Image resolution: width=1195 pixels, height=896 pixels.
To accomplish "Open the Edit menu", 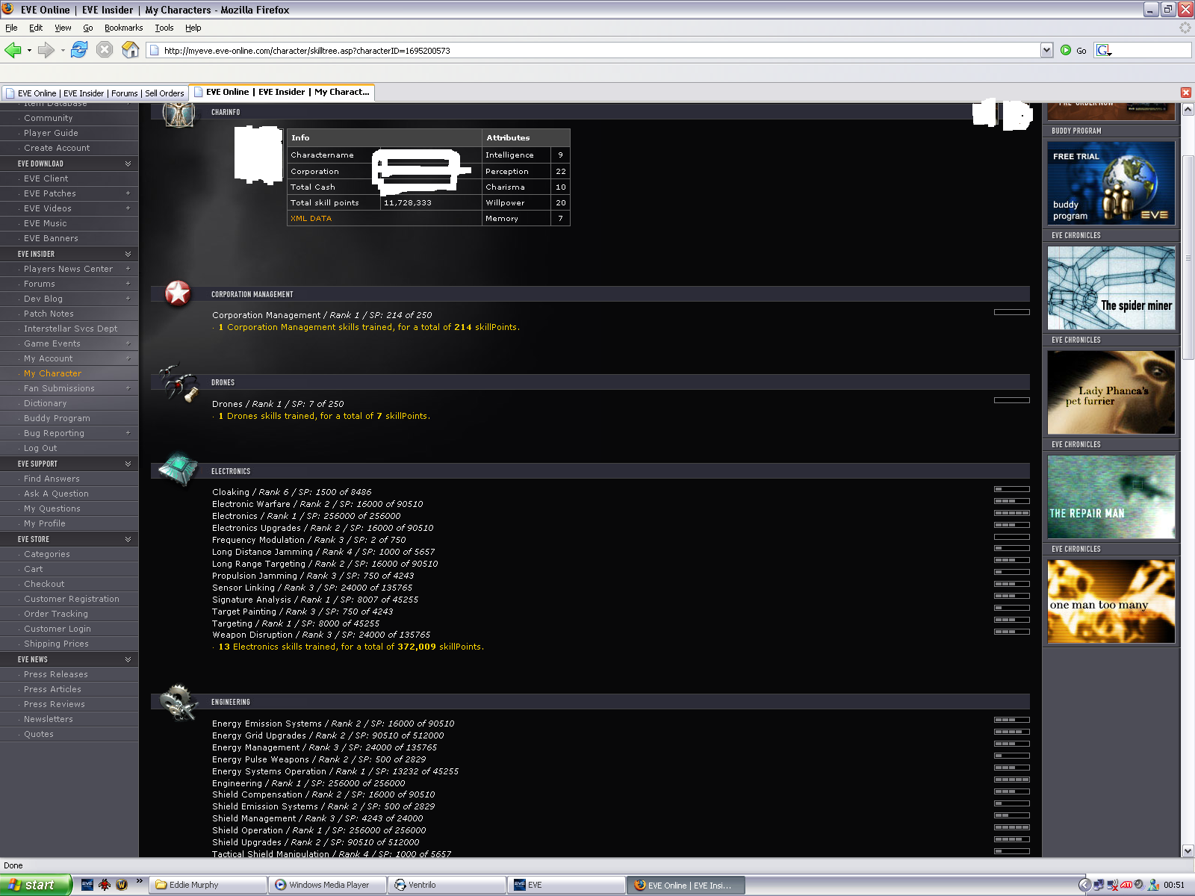I will pos(36,28).
